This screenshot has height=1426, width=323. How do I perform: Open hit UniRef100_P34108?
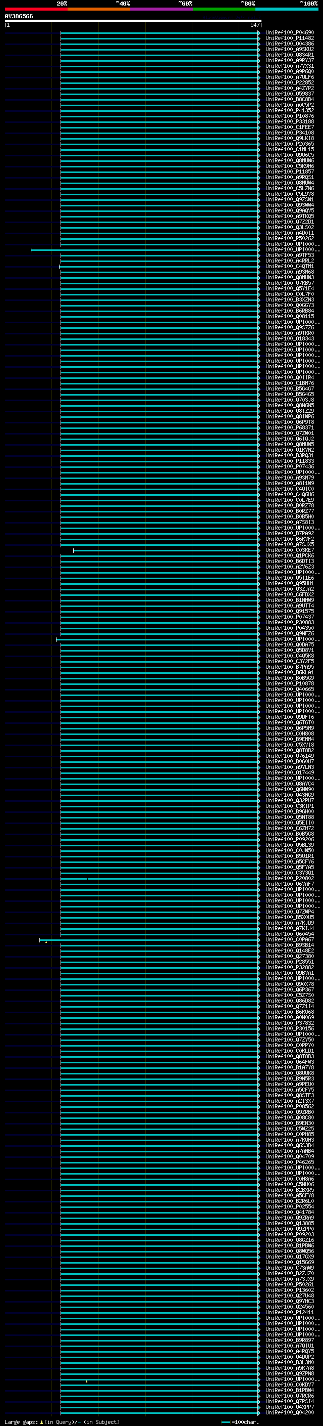[290, 133]
